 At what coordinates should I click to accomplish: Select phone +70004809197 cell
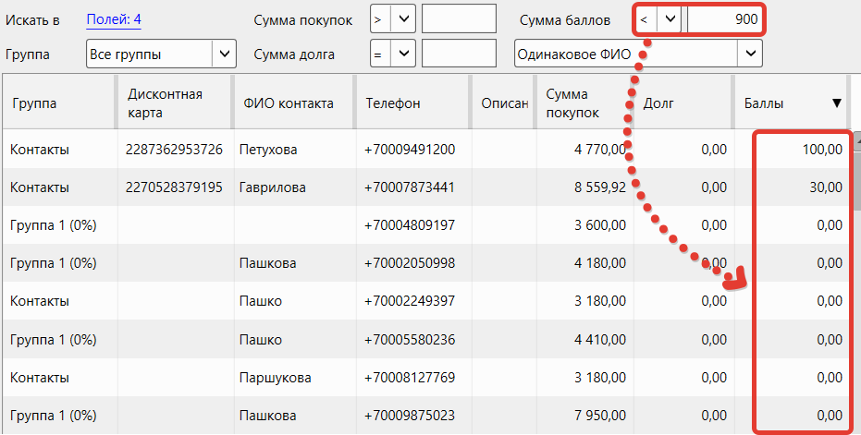[x=414, y=225]
